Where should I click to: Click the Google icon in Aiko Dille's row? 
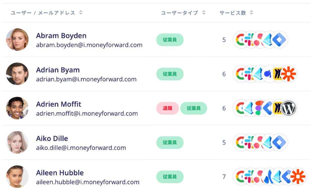tap(240, 142)
